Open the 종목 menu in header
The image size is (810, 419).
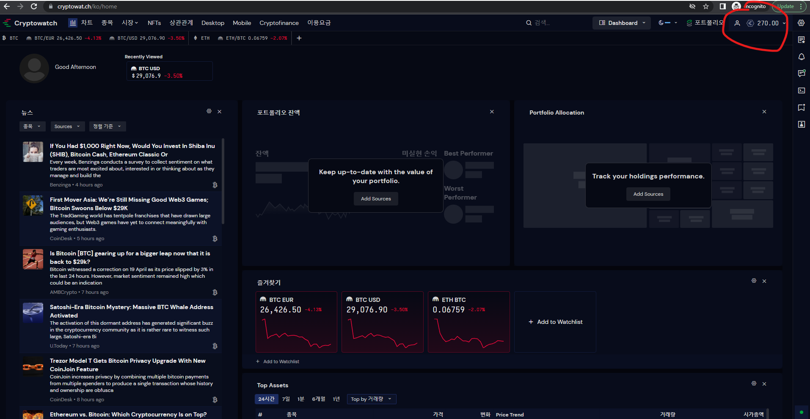(107, 22)
